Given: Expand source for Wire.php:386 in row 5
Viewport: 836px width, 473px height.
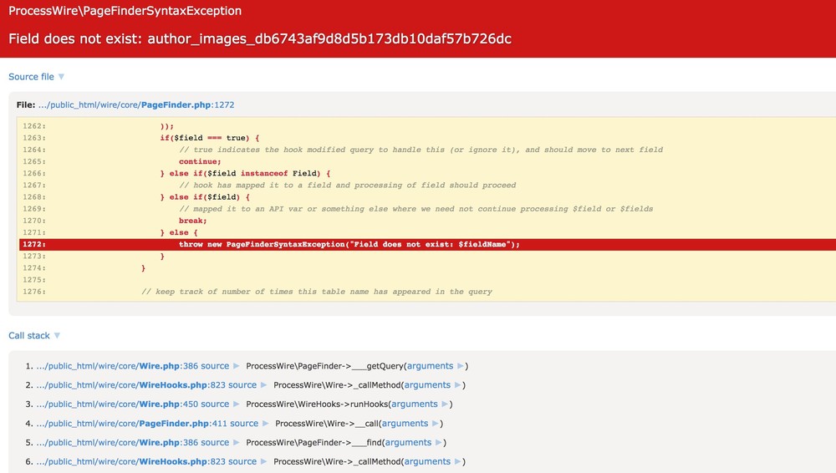Looking at the screenshot, I should [215, 443].
